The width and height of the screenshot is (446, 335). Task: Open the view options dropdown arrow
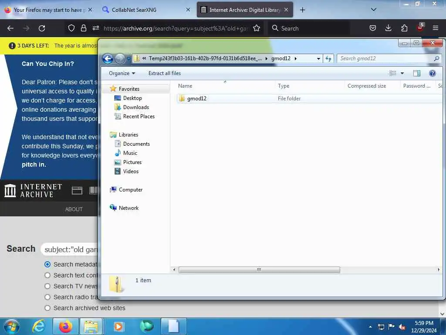click(x=402, y=73)
